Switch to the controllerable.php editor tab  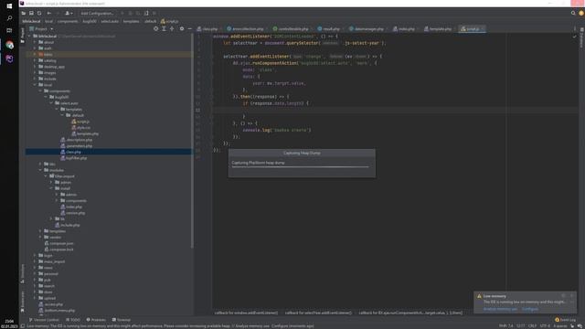coord(292,28)
